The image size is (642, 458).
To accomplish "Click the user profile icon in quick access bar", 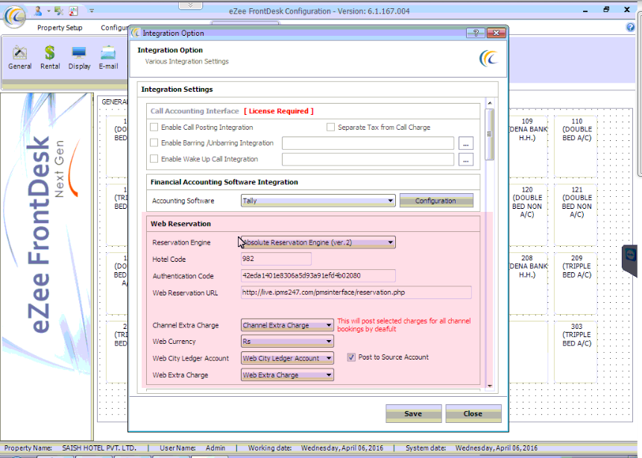I will (38, 11).
